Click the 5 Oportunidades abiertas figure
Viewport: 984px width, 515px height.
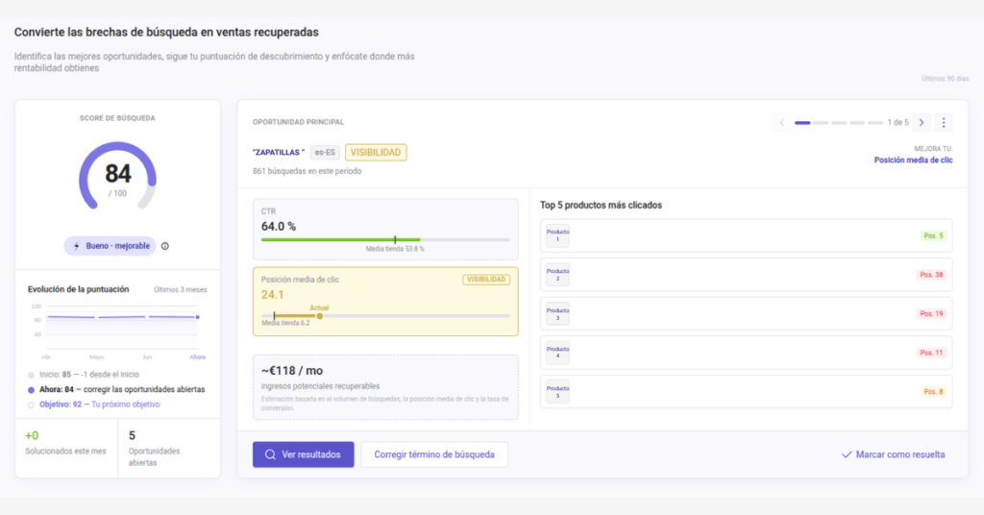132,435
